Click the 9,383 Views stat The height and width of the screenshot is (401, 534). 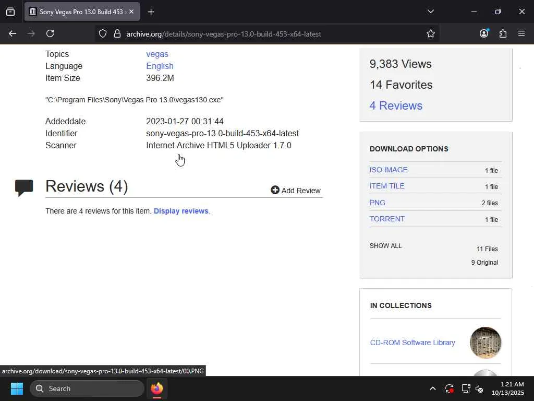(400, 64)
